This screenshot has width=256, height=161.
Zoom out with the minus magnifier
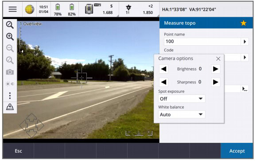point(10,48)
